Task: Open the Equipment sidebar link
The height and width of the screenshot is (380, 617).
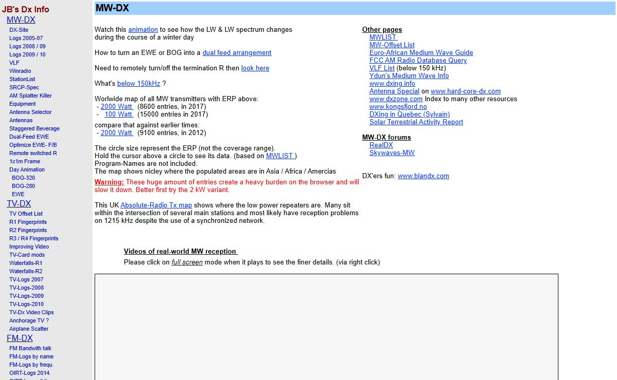Action: tap(23, 104)
